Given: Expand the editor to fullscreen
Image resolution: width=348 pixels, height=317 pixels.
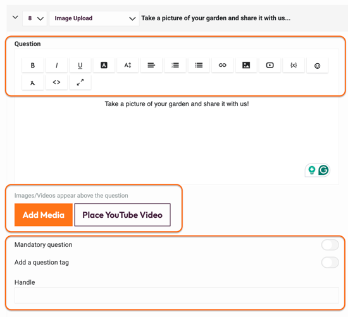Looking at the screenshot, I should click(x=80, y=82).
